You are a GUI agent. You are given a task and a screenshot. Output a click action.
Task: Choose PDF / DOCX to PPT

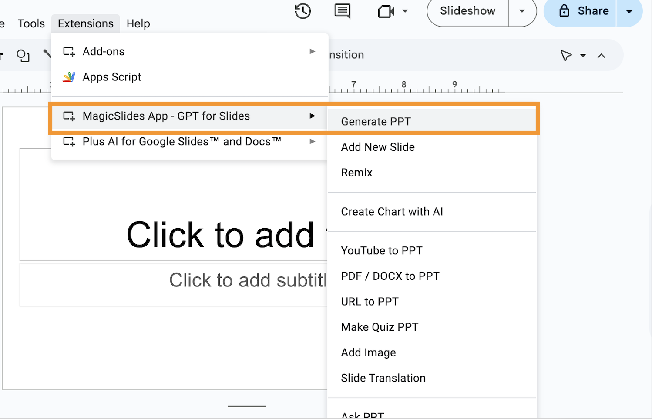click(432, 276)
